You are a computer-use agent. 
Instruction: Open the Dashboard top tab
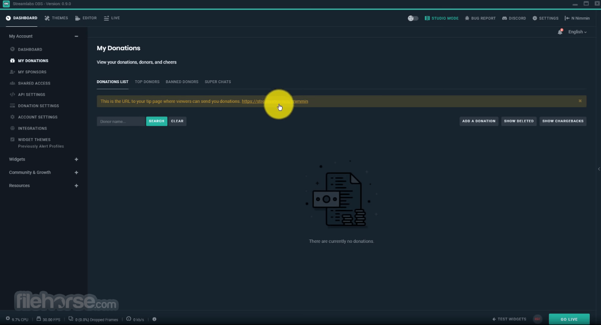(22, 18)
